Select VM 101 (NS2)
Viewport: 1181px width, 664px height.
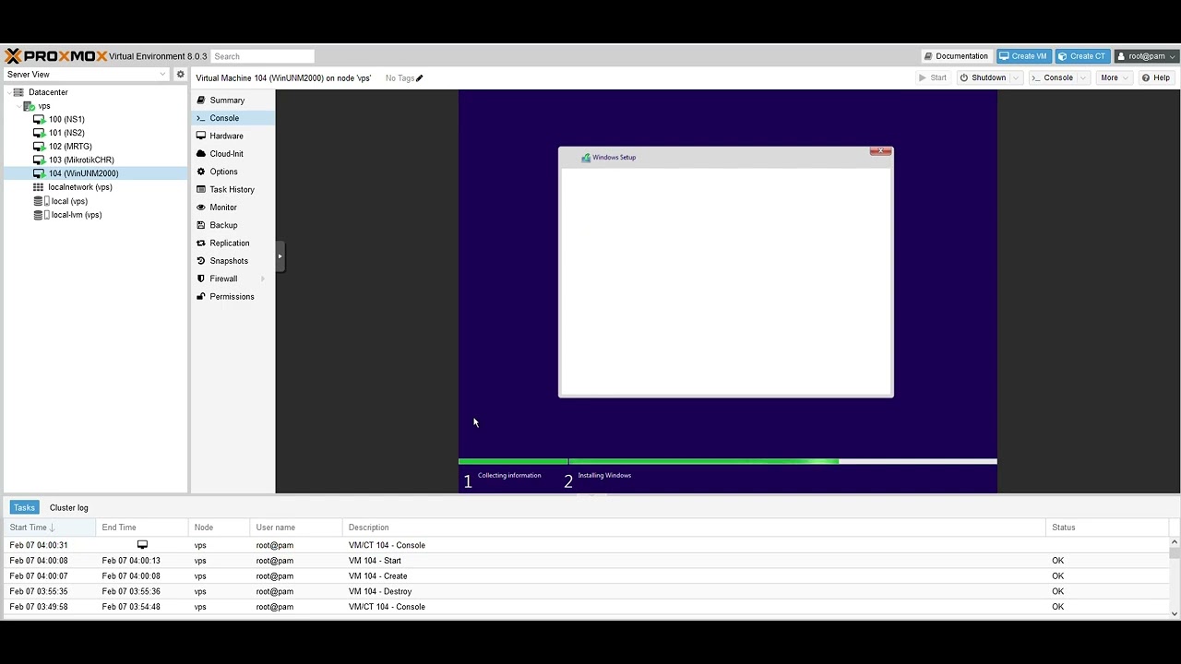pyautogui.click(x=66, y=133)
